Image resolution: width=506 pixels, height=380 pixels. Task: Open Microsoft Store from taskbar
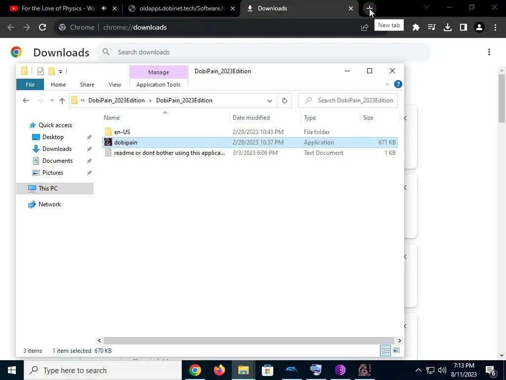[x=267, y=370]
